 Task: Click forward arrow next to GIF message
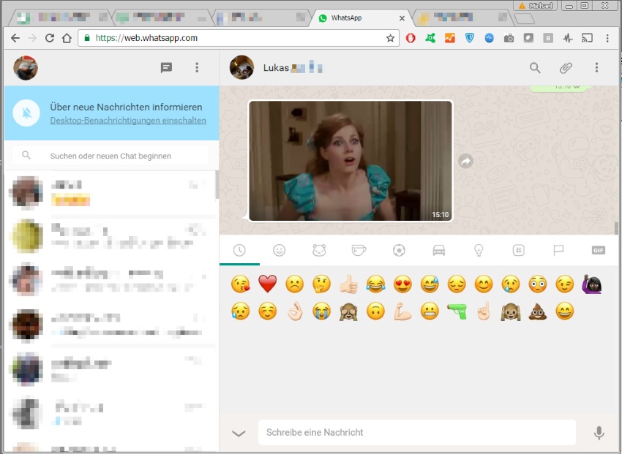(x=465, y=161)
